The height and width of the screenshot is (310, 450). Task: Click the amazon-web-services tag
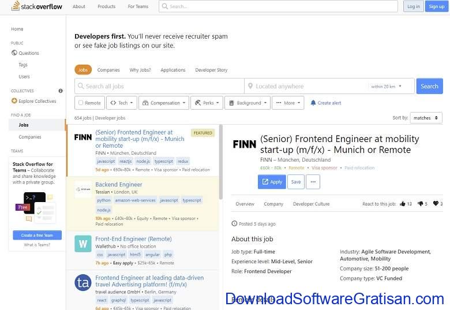[x=135, y=200]
